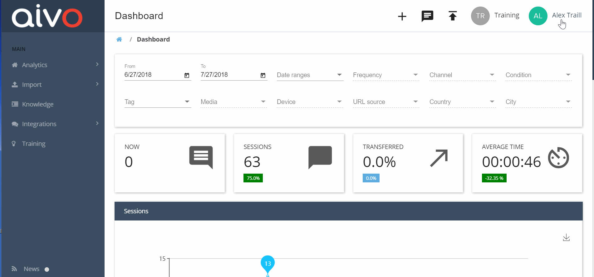Open the Channel dropdown
This screenshot has height=277, width=594.
(x=462, y=75)
